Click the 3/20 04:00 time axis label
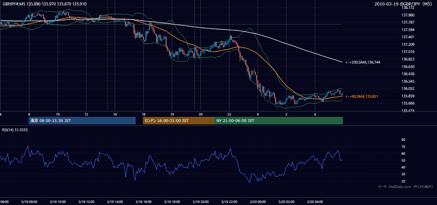Image resolution: width=437 pixels, height=205 pixels. (x=315, y=202)
